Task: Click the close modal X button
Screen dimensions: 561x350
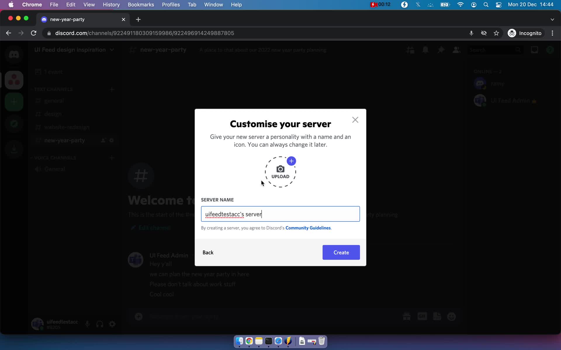Action: 355,120
